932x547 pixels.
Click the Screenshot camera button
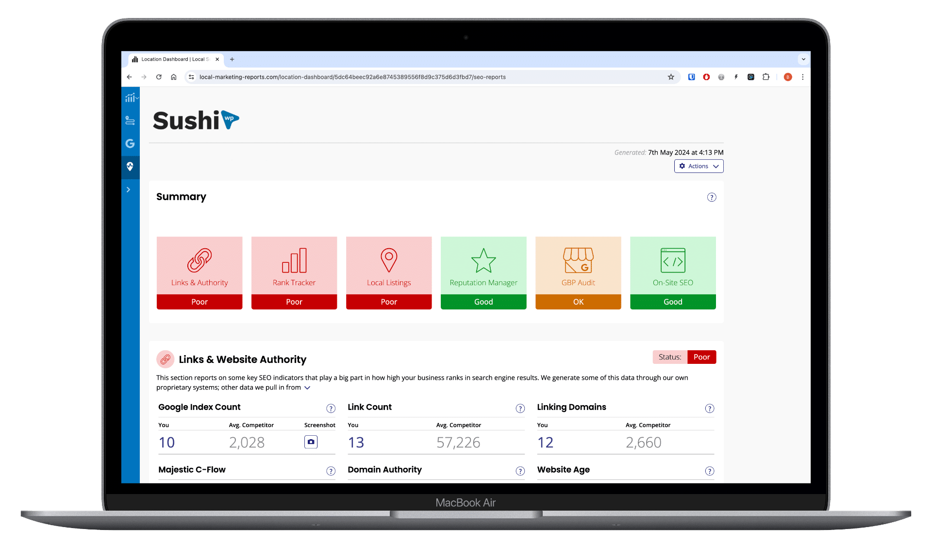tap(311, 442)
